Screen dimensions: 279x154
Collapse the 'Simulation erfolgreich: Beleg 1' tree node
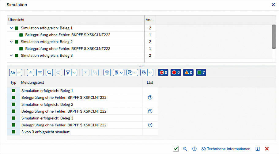[x=11, y=28]
